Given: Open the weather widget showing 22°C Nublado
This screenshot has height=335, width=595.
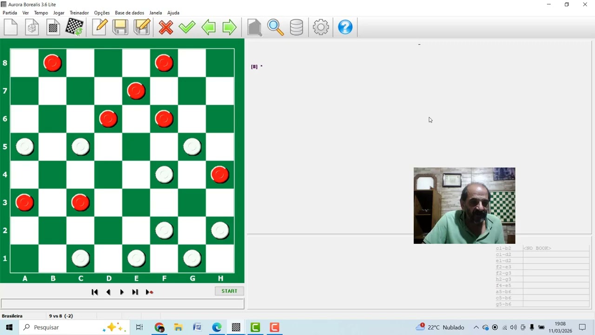Looking at the screenshot, I should 440,328.
